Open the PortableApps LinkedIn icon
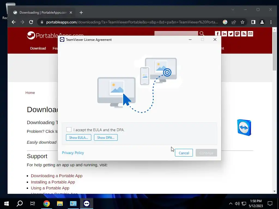 tap(224, 33)
